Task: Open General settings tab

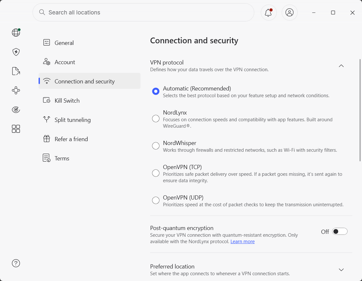Action: coord(89,43)
